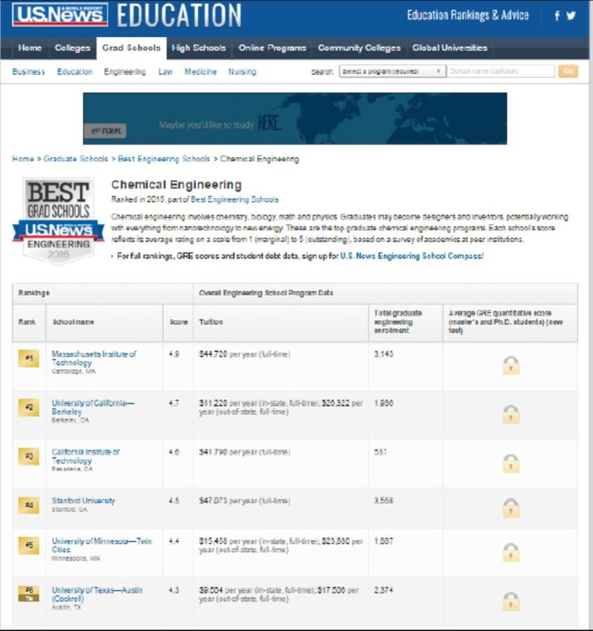Click the Graduate Schools breadcrumb link

76,159
